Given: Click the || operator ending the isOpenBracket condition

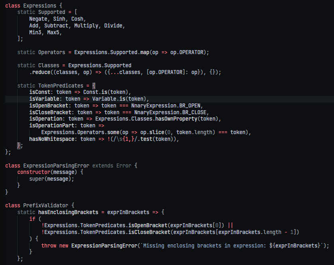Looking at the screenshot, I should 230,226.
